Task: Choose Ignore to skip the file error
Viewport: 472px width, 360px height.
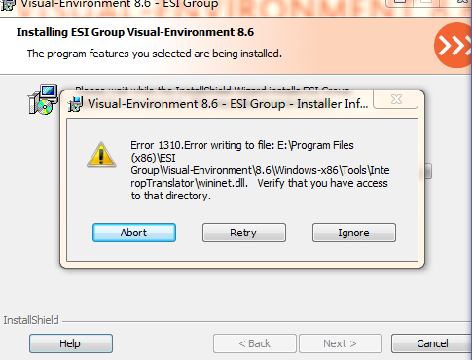Action: click(x=354, y=233)
